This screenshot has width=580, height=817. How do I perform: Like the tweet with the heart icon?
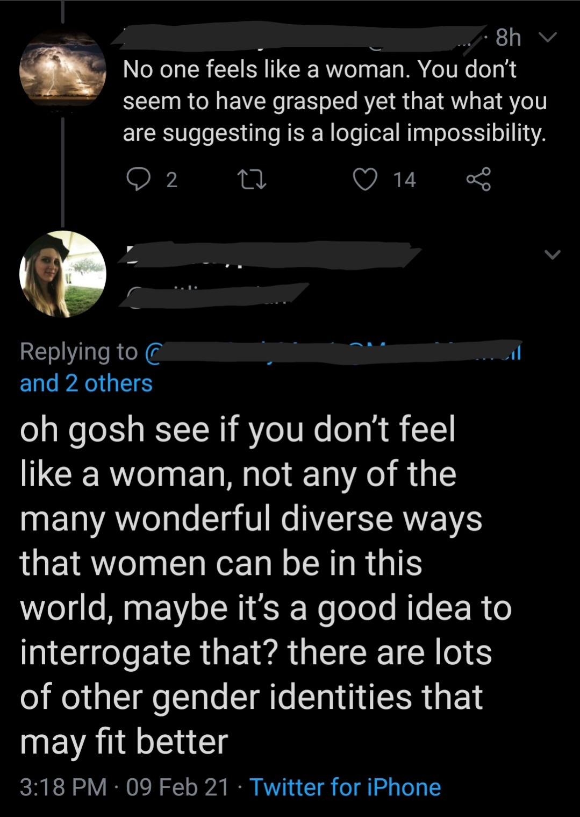coord(365,180)
